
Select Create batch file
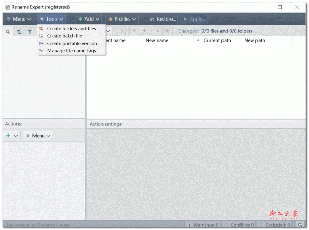pos(72,36)
